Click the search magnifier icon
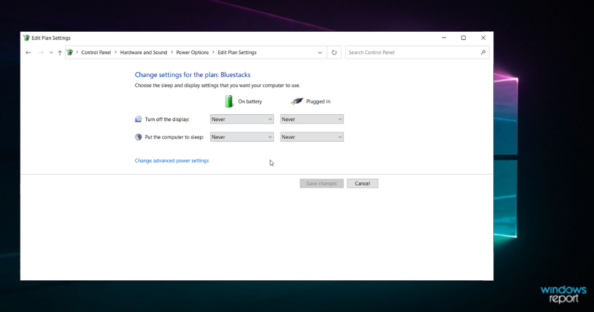 (483, 52)
